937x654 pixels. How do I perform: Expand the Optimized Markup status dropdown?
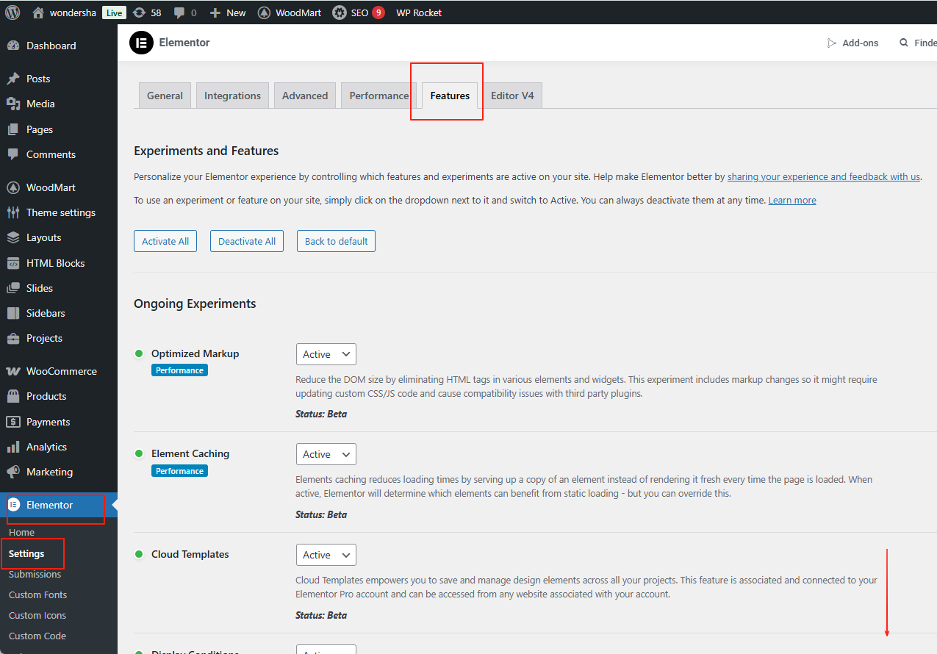pos(326,354)
